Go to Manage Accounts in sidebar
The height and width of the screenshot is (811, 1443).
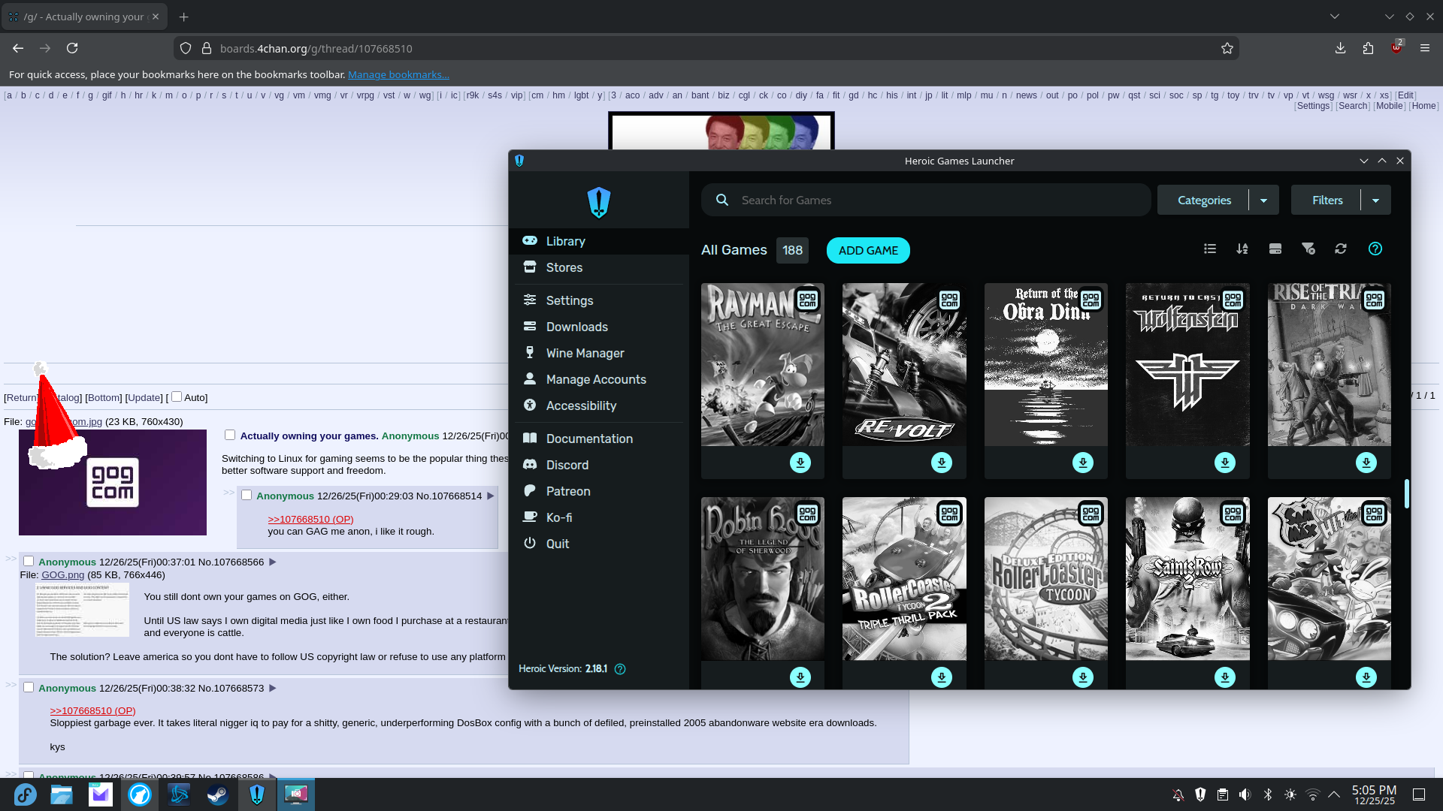pyautogui.click(x=595, y=379)
